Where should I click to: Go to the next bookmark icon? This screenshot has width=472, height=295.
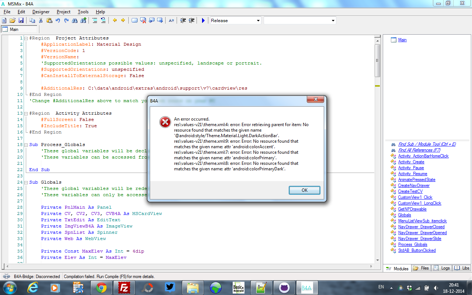point(160,21)
